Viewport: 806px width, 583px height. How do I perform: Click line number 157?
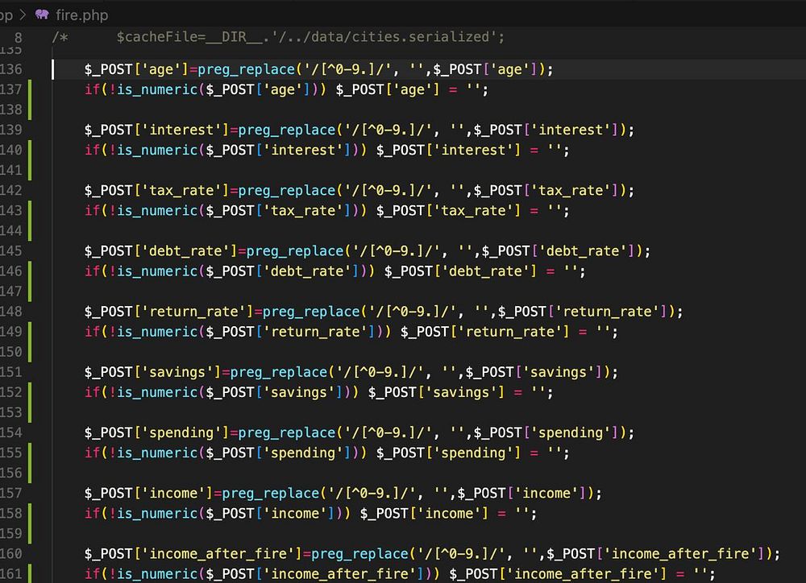pos(11,493)
